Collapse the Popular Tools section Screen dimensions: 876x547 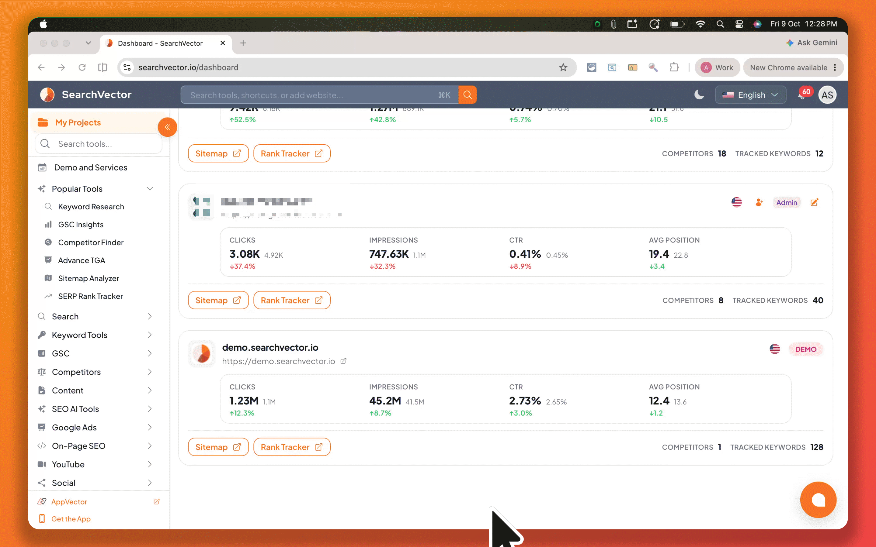[x=150, y=188]
